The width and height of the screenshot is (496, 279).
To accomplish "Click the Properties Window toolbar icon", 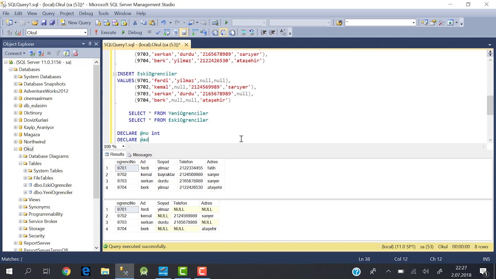I will point(433,22).
